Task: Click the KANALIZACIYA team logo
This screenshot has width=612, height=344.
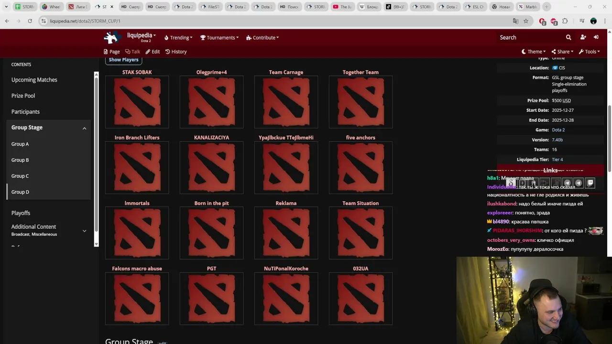Action: tap(211, 168)
